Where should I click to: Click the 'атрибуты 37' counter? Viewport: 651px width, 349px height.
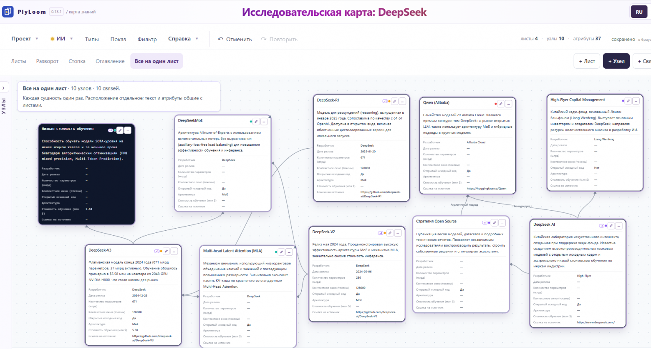pos(587,39)
